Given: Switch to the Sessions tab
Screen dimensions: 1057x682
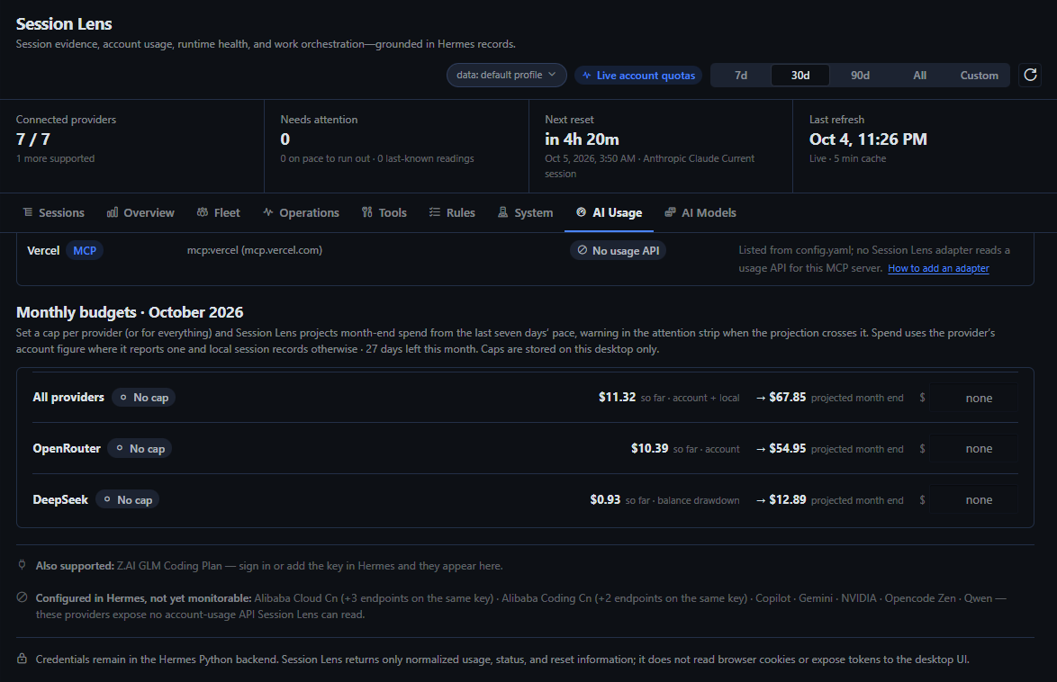Looking at the screenshot, I should pos(53,212).
